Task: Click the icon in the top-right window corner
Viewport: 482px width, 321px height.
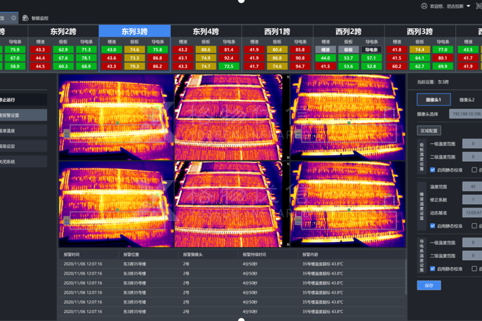Action: tap(478, 6)
